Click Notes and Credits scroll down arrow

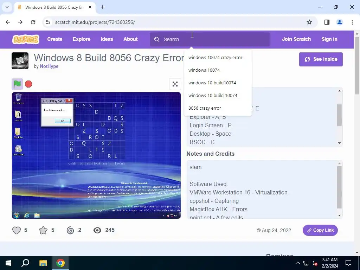[339, 216]
